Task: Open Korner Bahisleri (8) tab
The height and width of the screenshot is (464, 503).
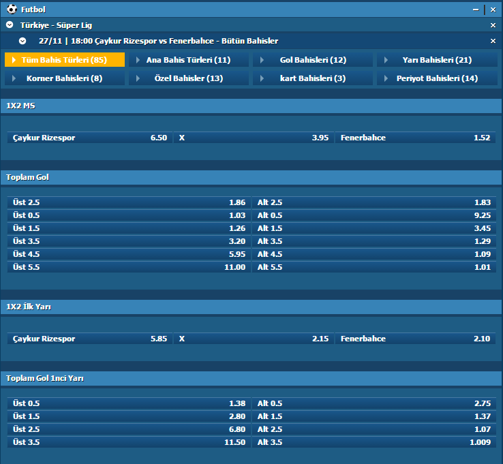Action: click(x=65, y=78)
